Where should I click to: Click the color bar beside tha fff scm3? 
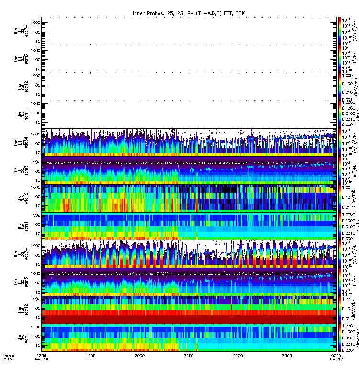click(340, 59)
